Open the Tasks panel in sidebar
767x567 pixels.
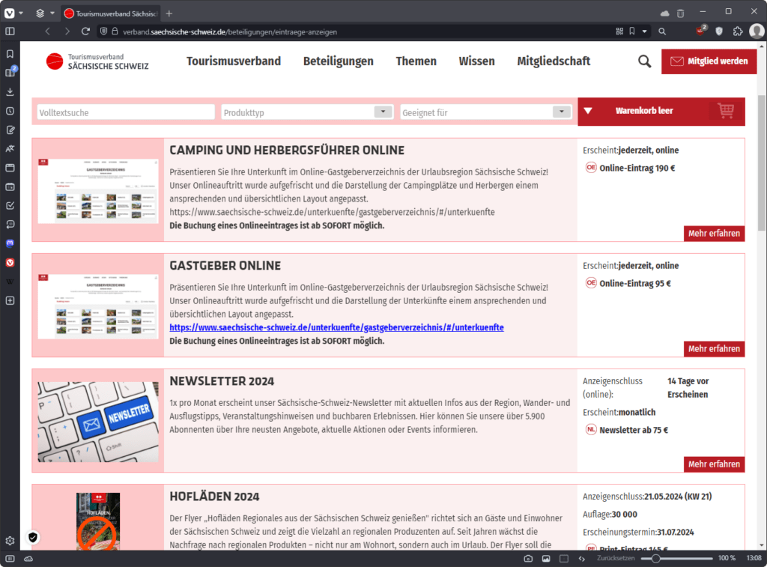(10, 205)
